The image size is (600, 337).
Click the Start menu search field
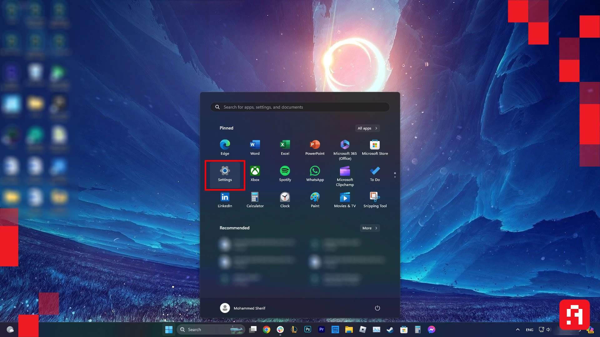300,107
